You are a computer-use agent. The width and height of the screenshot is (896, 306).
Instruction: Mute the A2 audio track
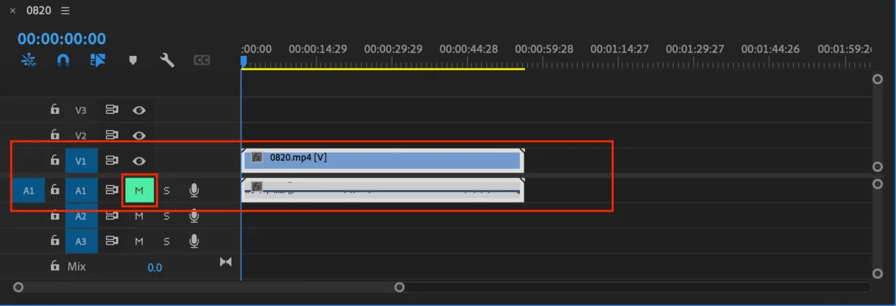[139, 216]
